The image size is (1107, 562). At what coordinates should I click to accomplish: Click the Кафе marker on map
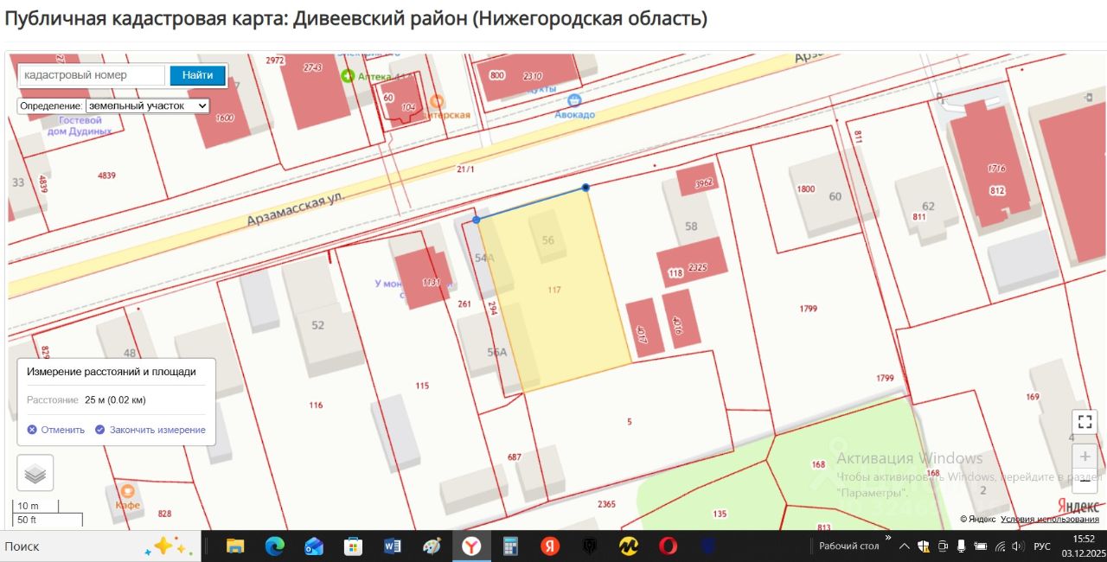click(x=127, y=491)
